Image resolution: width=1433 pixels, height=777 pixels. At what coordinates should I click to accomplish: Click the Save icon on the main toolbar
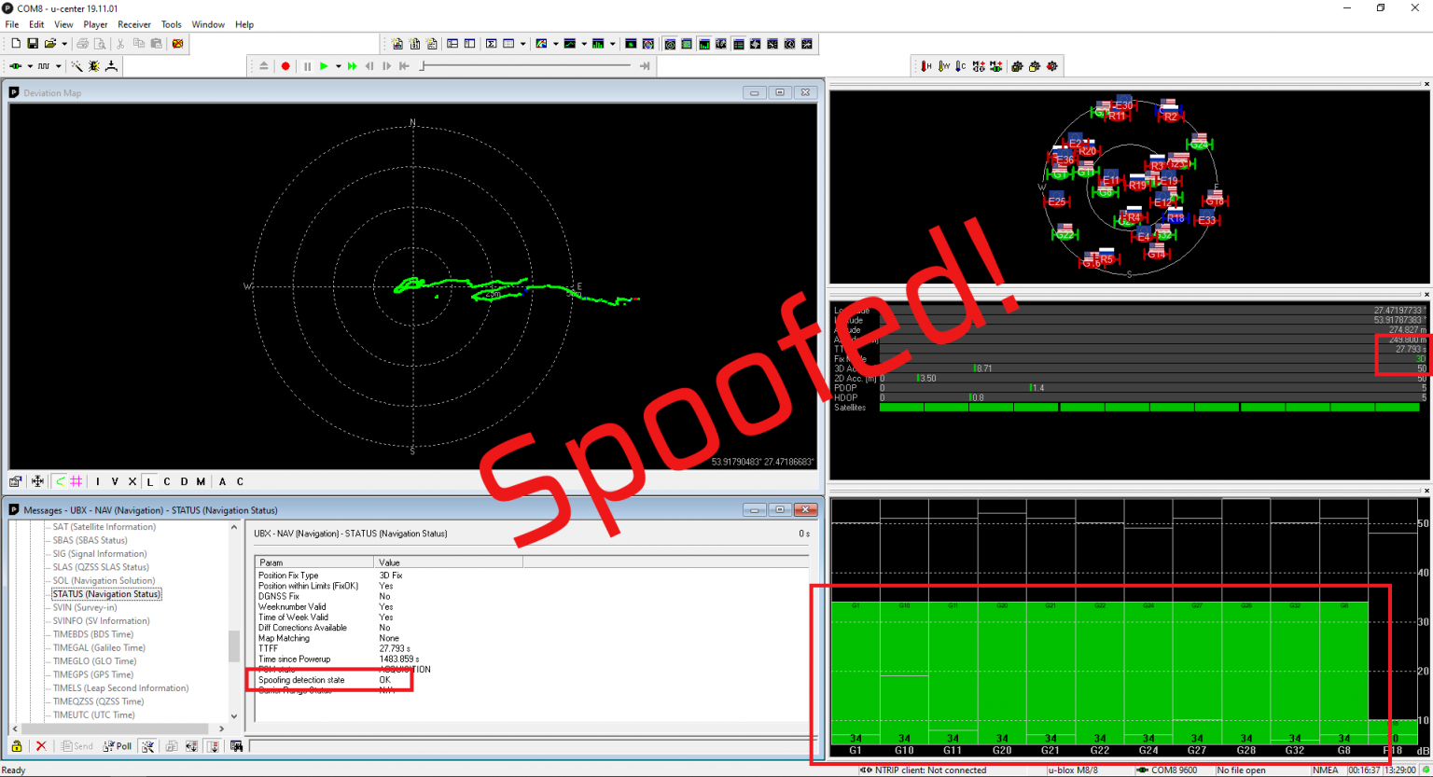tap(31, 43)
